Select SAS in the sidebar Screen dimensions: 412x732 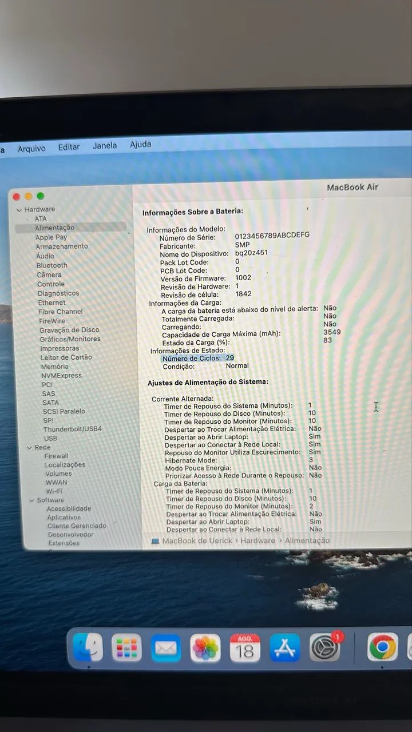pyautogui.click(x=49, y=393)
